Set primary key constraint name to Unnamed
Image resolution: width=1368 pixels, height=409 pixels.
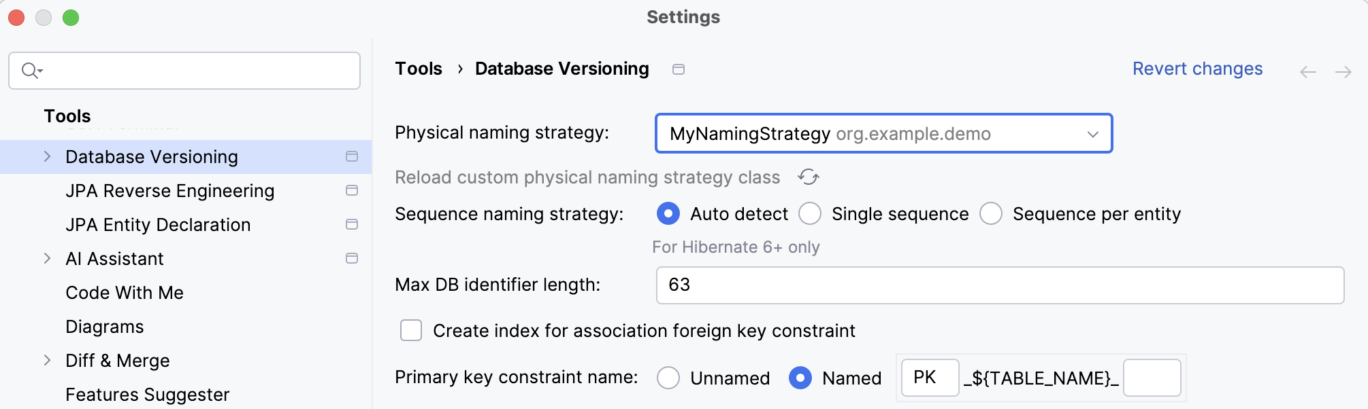click(x=668, y=378)
